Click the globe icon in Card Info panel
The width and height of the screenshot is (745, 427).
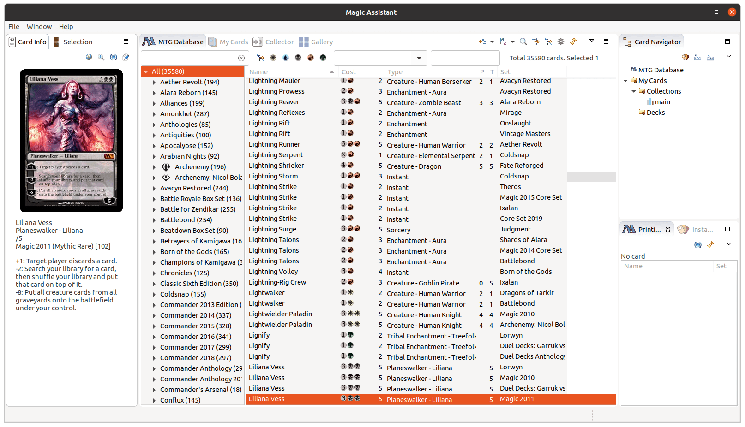(89, 57)
